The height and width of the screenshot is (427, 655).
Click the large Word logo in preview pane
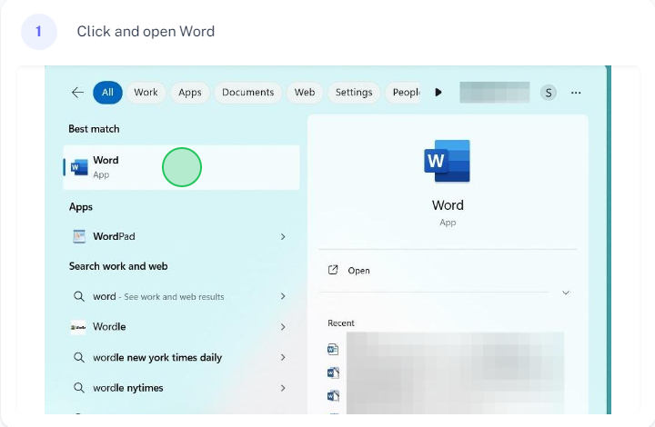[x=447, y=161]
